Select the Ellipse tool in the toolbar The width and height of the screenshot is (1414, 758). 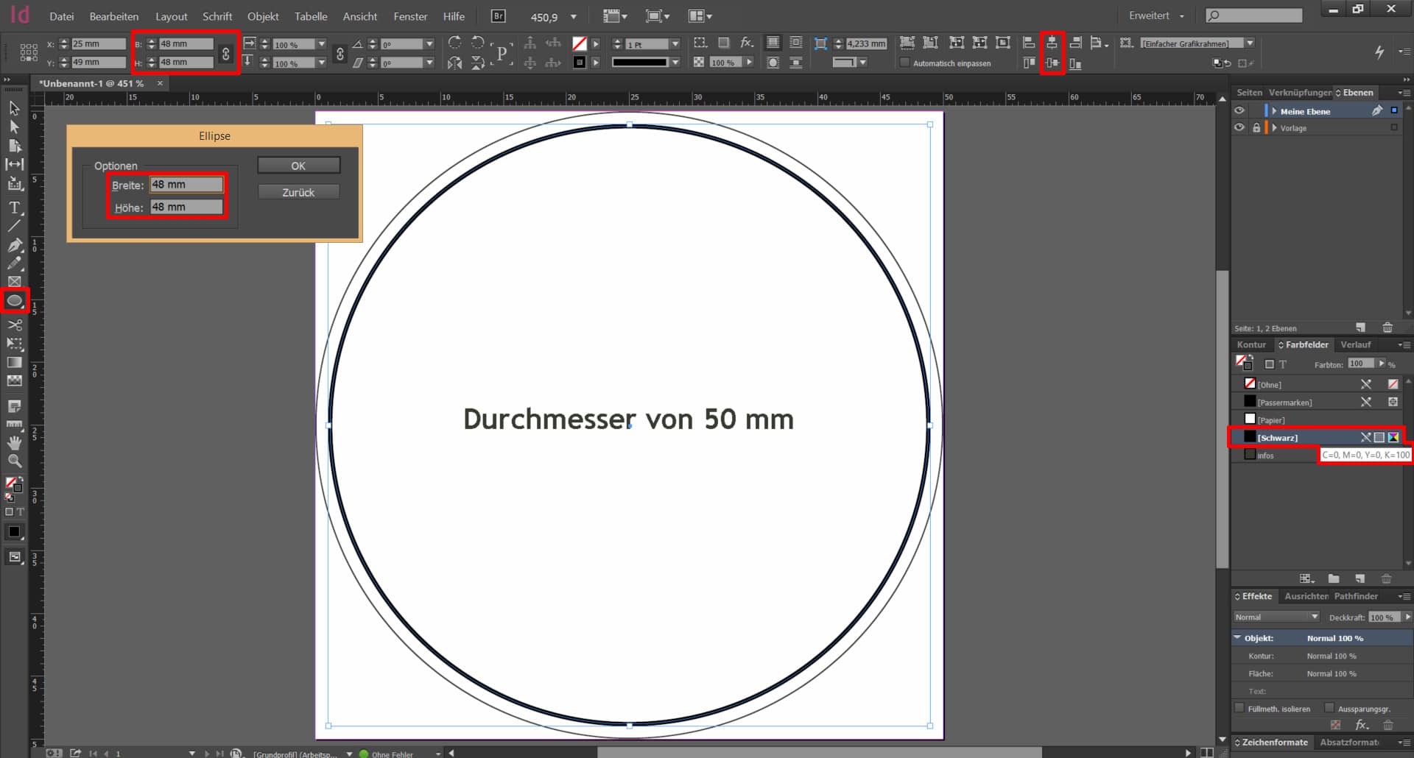click(14, 301)
